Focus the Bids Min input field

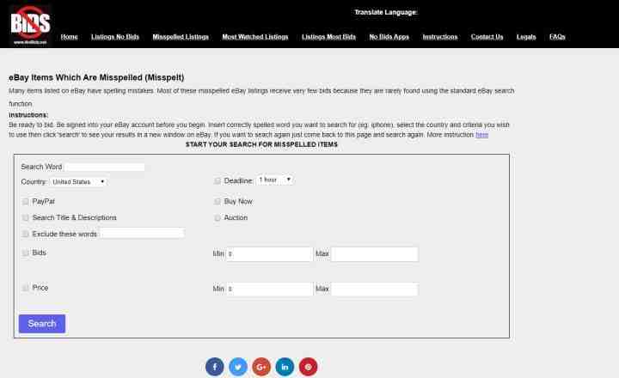pyautogui.click(x=269, y=254)
